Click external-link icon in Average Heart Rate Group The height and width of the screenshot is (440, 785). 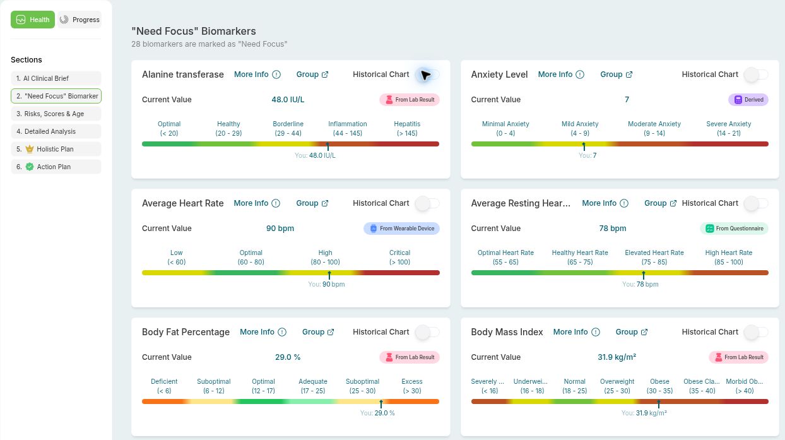click(325, 203)
